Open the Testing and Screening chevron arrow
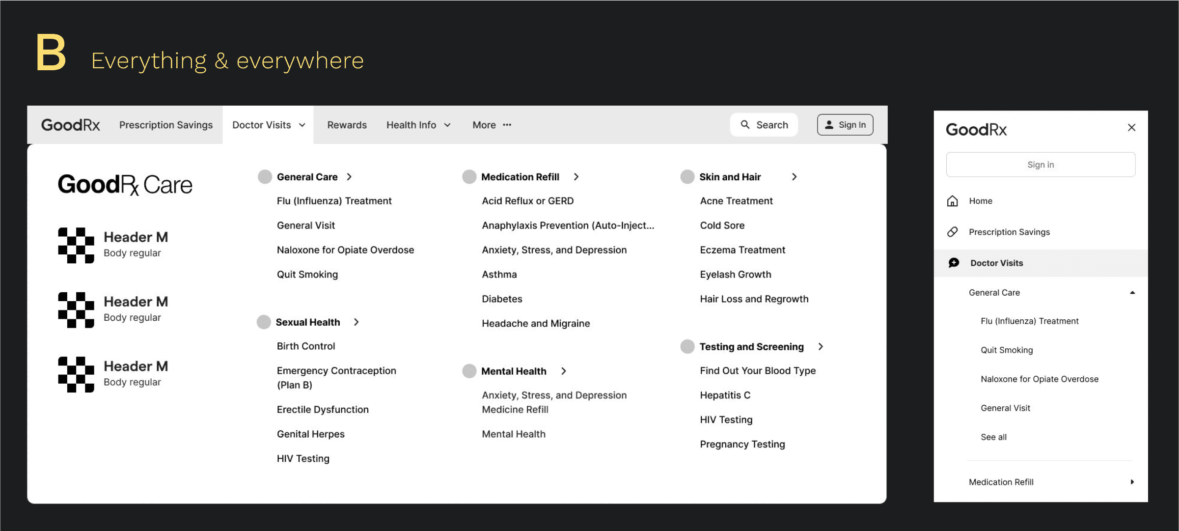This screenshot has height=531, width=1179. click(821, 347)
